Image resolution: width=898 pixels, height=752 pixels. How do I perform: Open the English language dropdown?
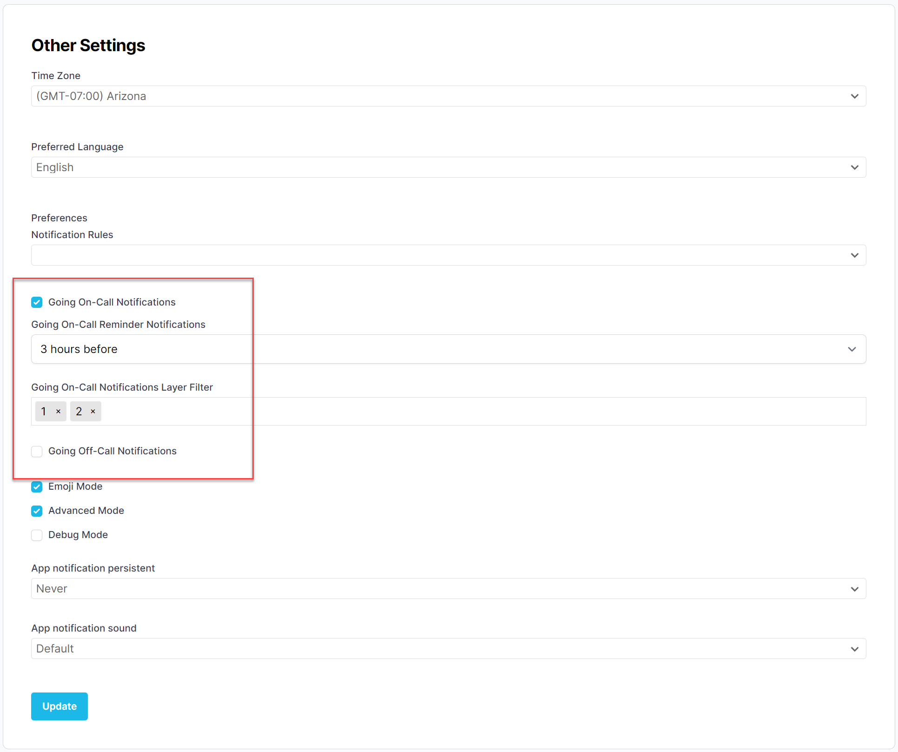coord(418,167)
